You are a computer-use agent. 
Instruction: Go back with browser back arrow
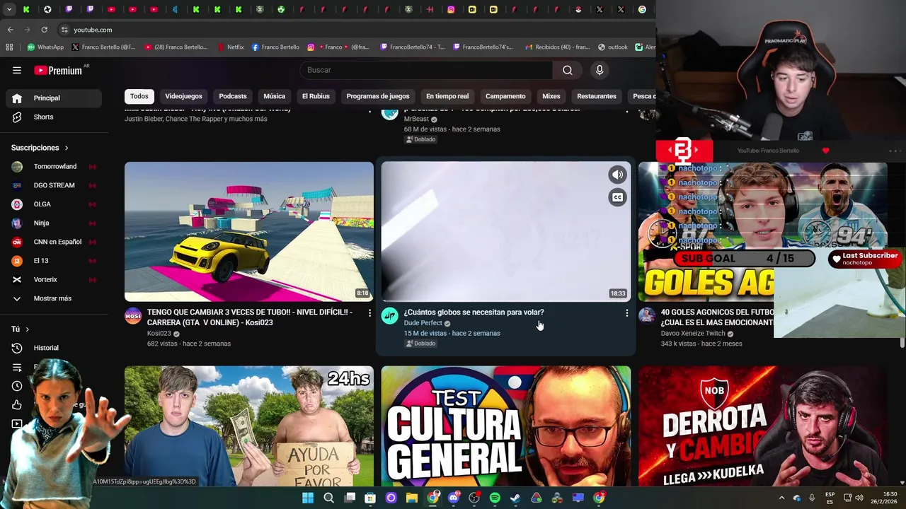10,30
